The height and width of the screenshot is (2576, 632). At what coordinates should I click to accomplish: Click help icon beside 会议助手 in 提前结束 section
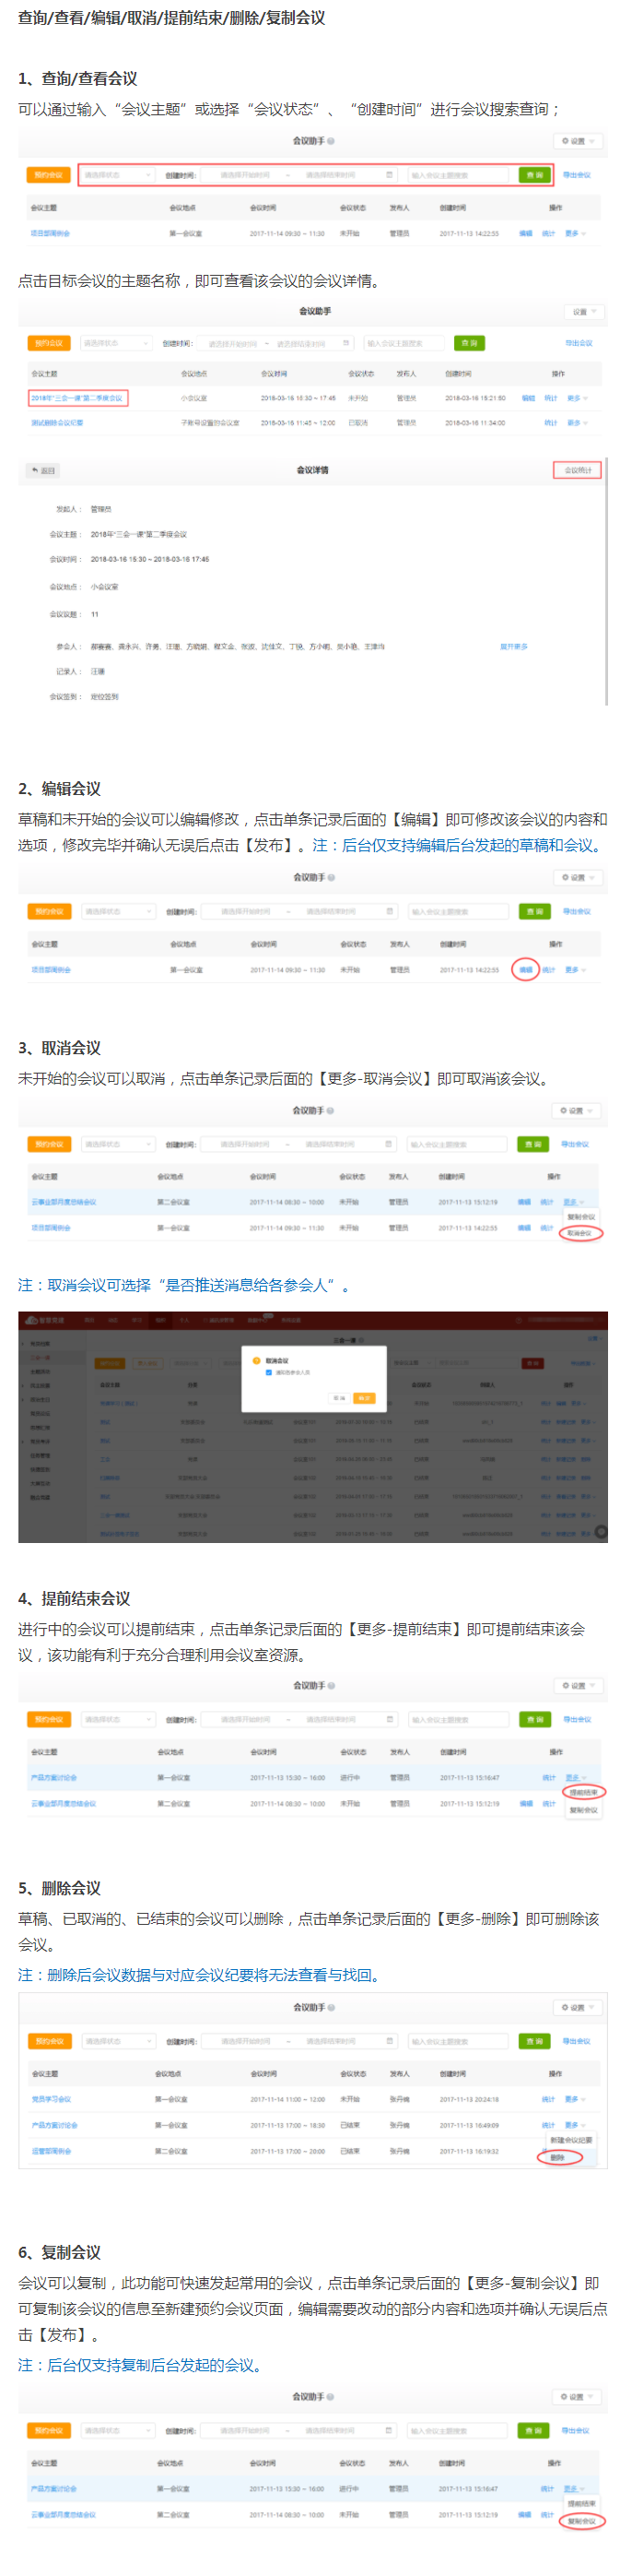pyautogui.click(x=331, y=1686)
